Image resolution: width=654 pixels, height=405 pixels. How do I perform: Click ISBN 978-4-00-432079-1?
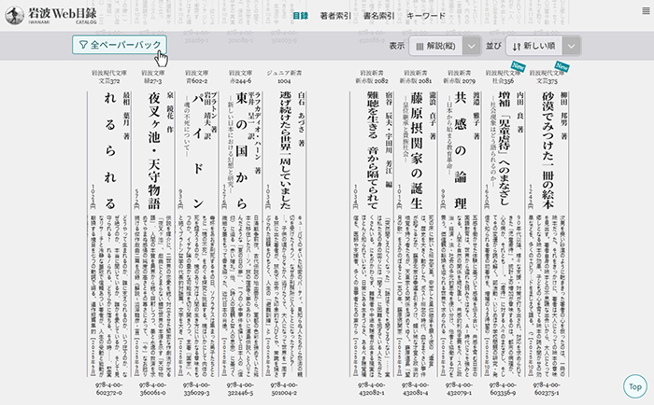(x=459, y=389)
